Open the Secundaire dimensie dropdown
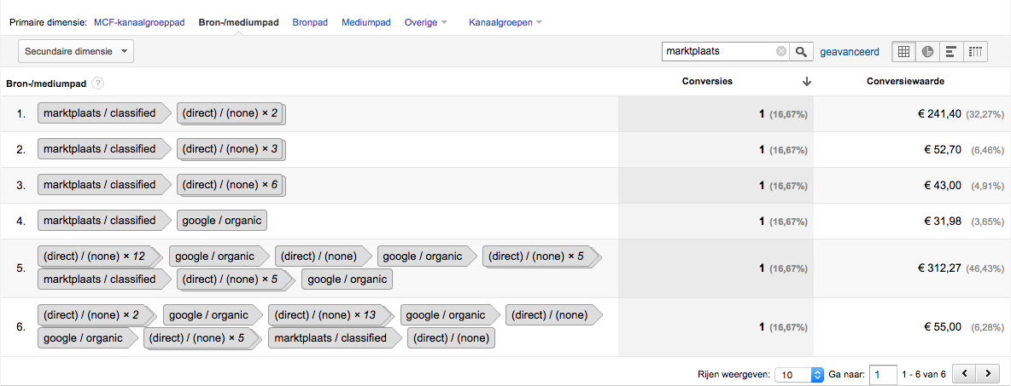1011x386 pixels. pyautogui.click(x=76, y=51)
